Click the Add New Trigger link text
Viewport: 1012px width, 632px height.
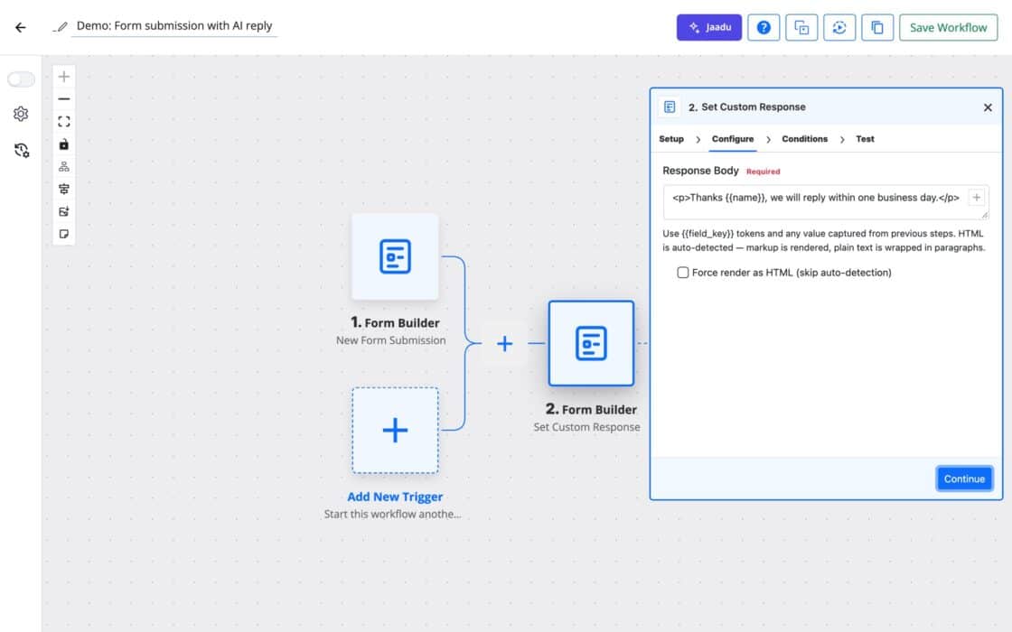click(395, 497)
